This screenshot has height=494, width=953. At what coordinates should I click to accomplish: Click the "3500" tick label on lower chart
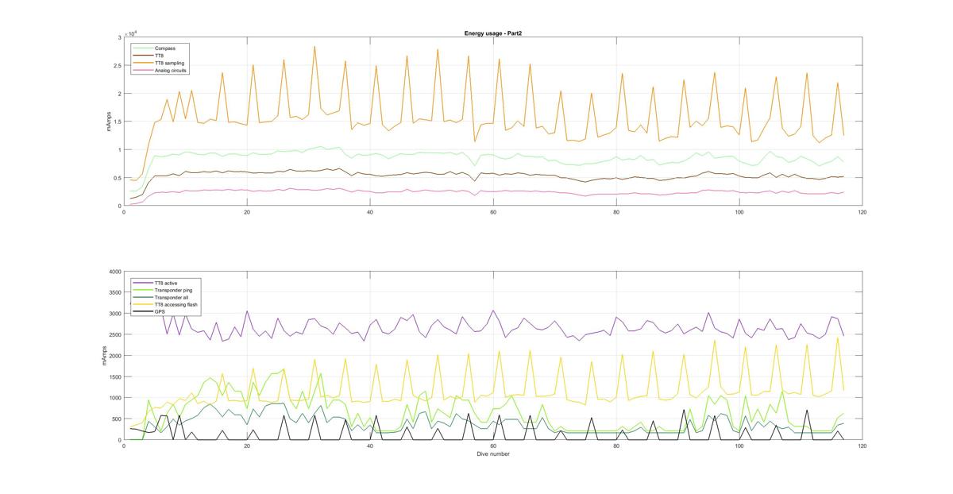click(114, 293)
